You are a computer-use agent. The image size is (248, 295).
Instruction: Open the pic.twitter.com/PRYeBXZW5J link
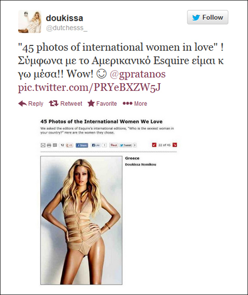point(89,87)
